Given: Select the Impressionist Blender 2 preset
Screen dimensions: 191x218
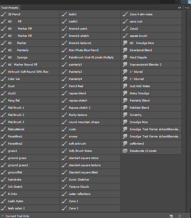Looking at the screenshot, I should point(151,64).
